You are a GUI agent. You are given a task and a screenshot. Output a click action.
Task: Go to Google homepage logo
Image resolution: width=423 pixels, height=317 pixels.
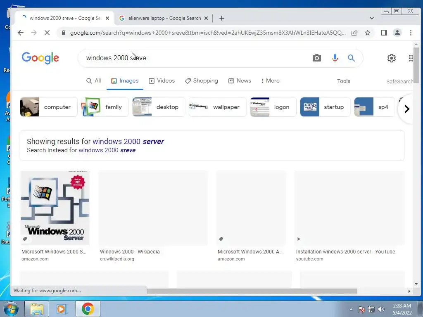pos(40,58)
